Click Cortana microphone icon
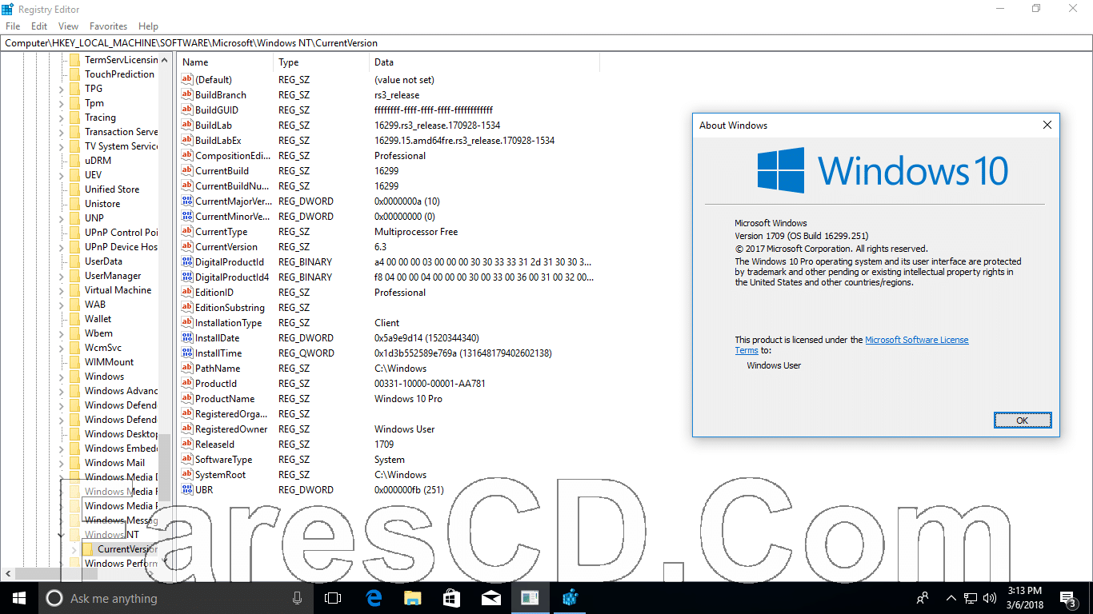 (x=298, y=598)
